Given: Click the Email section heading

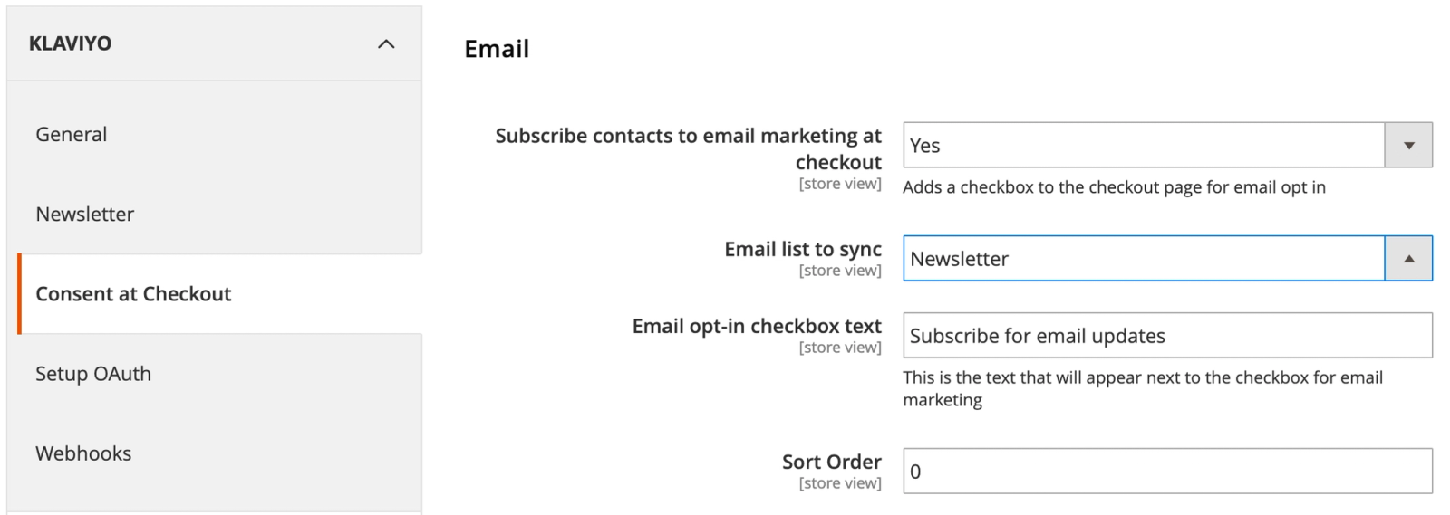Looking at the screenshot, I should tap(497, 49).
